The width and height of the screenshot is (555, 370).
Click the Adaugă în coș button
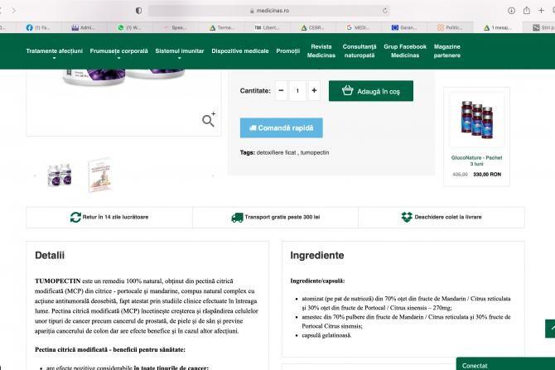[370, 91]
